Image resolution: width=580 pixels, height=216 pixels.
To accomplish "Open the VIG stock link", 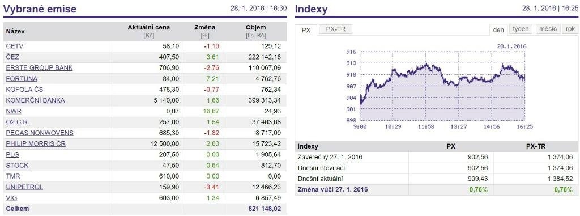I will click(x=11, y=198).
